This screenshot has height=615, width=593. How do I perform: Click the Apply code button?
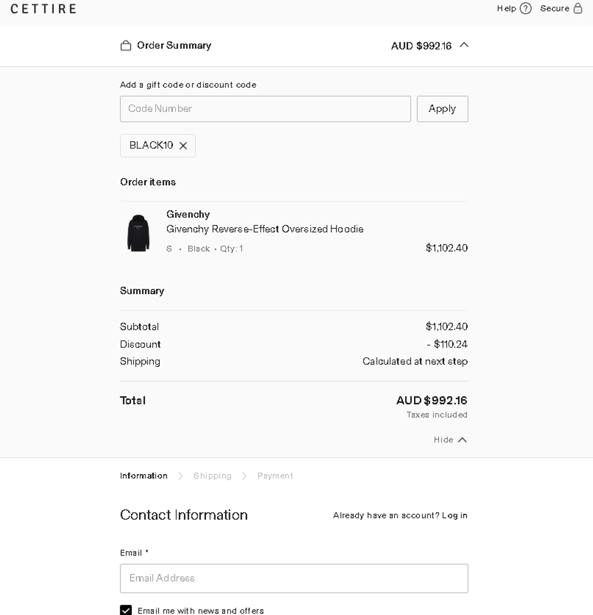[442, 109]
